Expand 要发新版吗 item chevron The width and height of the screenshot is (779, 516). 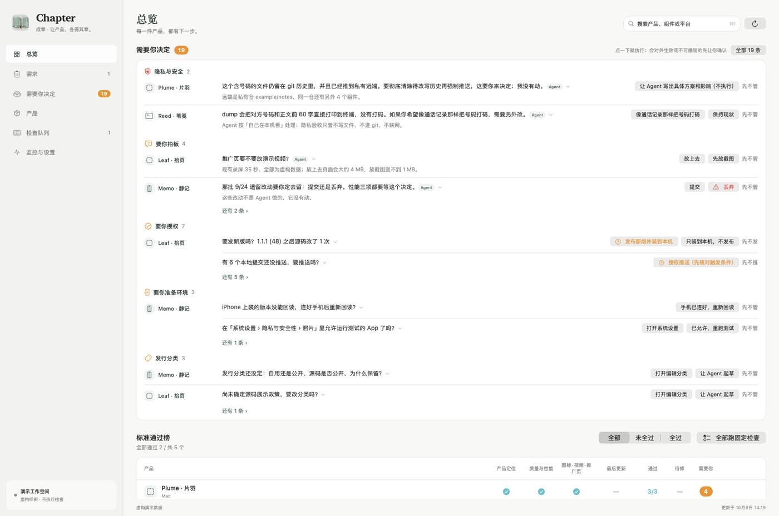pos(336,242)
